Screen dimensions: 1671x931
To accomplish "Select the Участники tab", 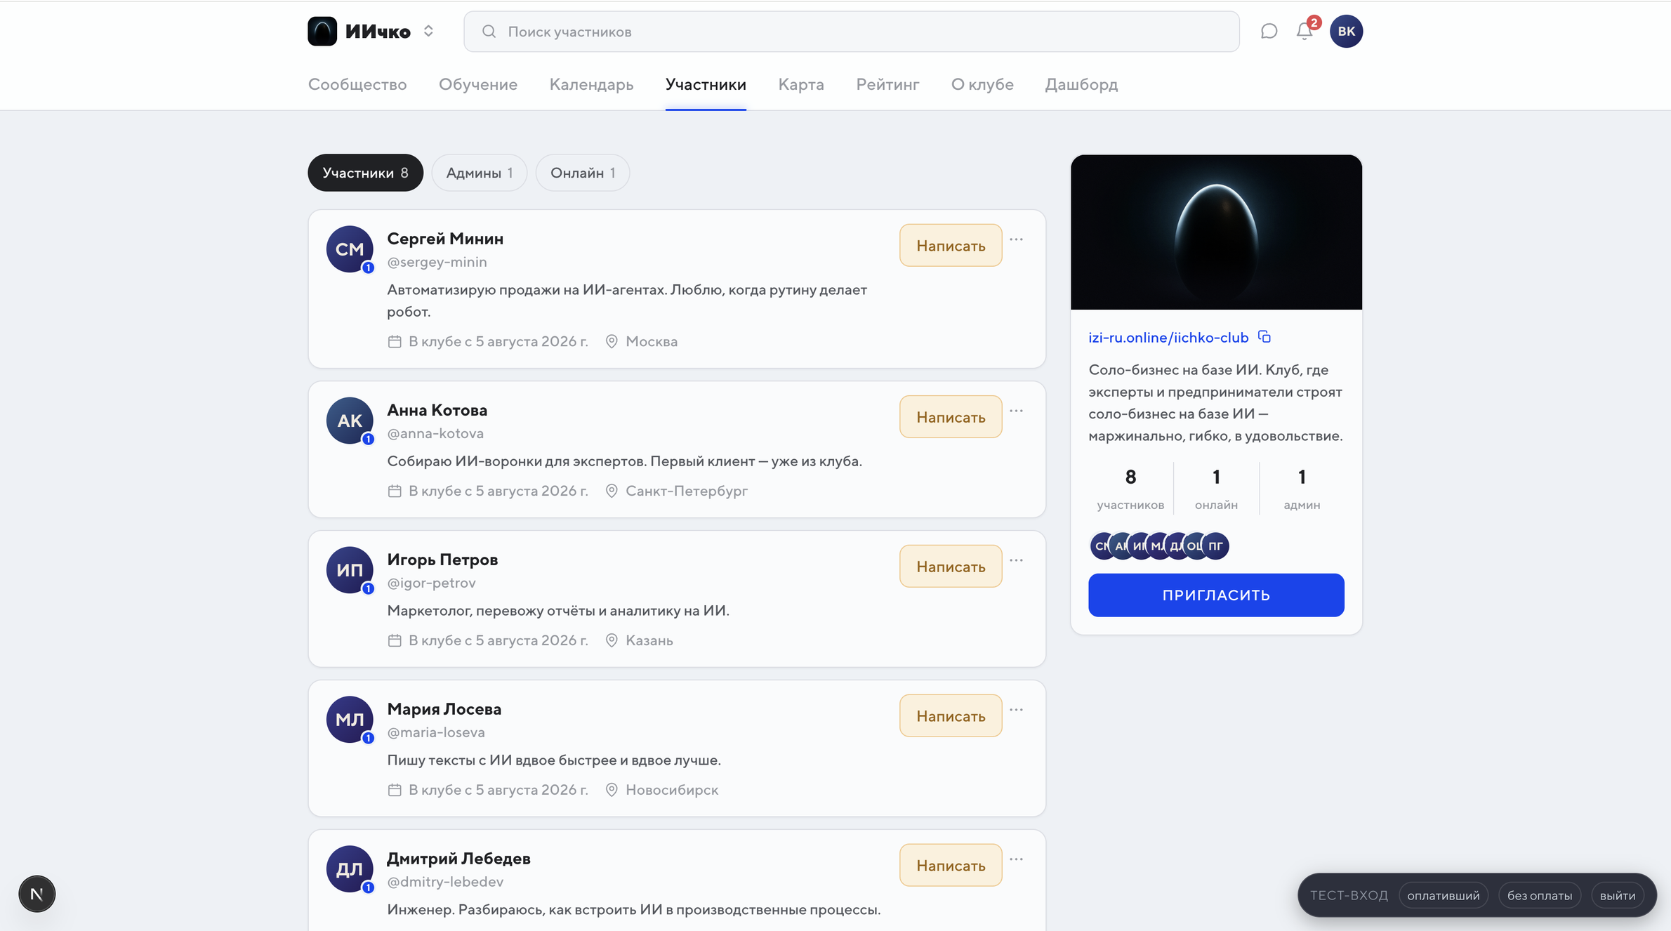I will pyautogui.click(x=706, y=84).
